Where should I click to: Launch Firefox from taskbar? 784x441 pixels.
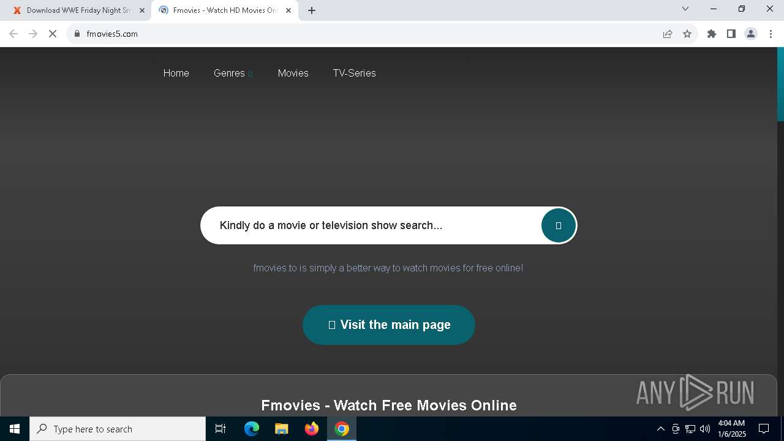(312, 429)
